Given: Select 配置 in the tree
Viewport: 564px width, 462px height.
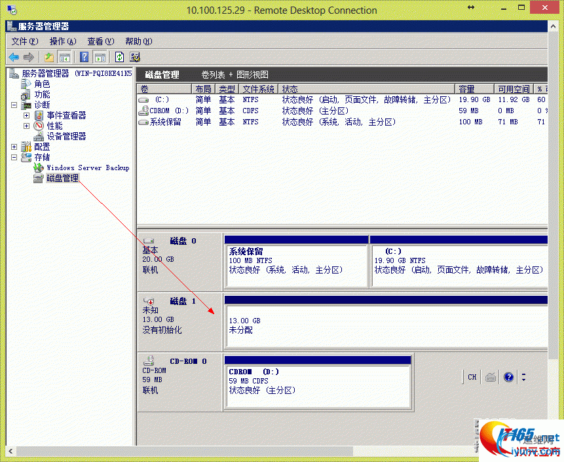Looking at the screenshot, I should click(x=42, y=147).
